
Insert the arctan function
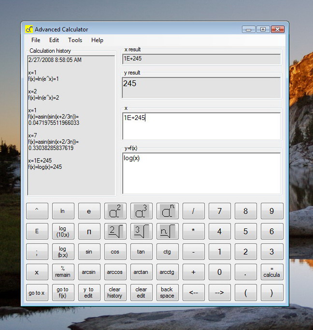pos(141,272)
